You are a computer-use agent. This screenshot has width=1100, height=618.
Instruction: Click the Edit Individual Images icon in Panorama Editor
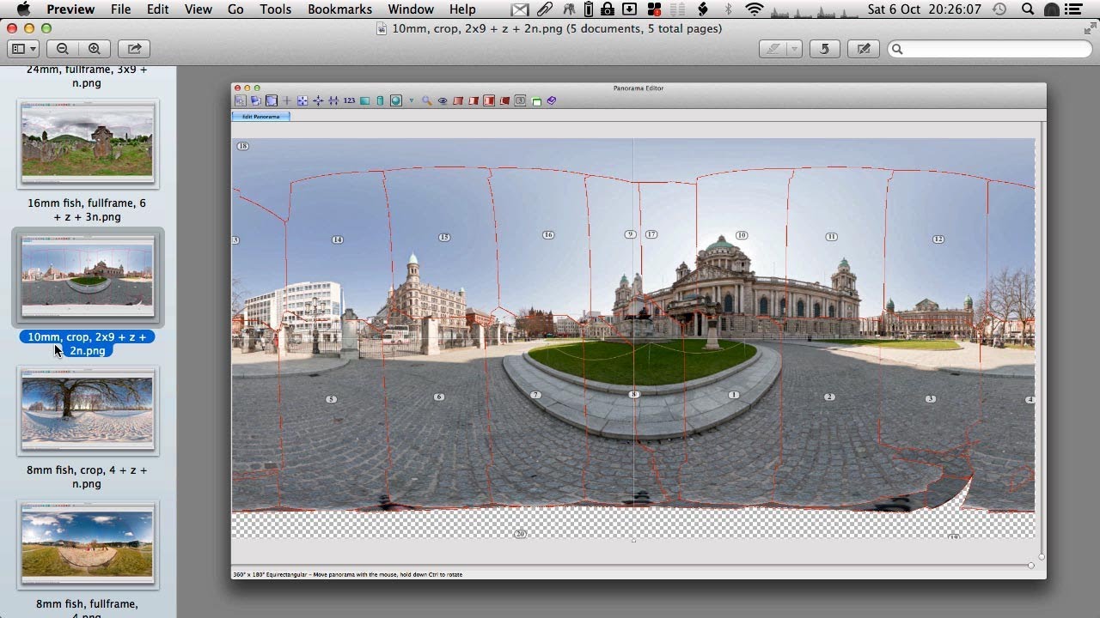coord(240,100)
